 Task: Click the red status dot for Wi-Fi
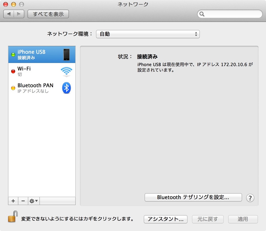(x=13, y=71)
